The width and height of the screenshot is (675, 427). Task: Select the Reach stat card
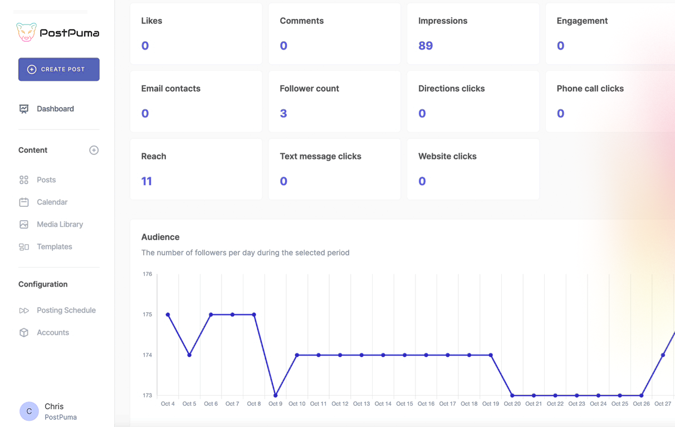pos(195,169)
